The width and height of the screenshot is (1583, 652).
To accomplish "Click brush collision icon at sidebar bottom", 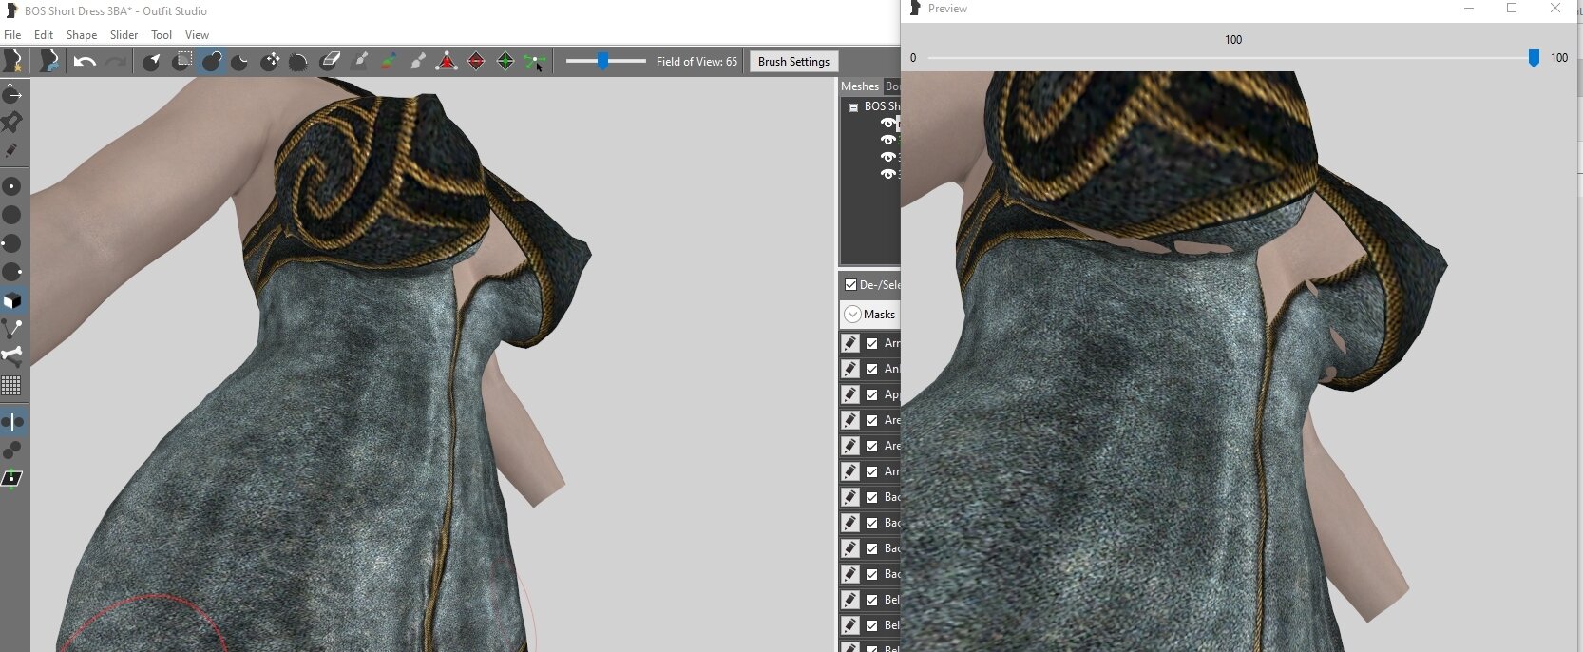I will pos(12,478).
